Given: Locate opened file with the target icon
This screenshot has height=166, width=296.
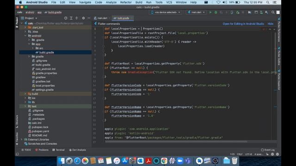Looking at the screenshot, I should tap(66, 18).
